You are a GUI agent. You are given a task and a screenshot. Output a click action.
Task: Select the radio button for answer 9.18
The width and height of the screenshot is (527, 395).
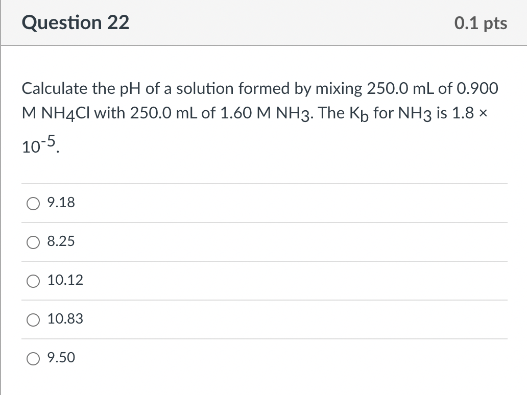pyautogui.click(x=33, y=203)
